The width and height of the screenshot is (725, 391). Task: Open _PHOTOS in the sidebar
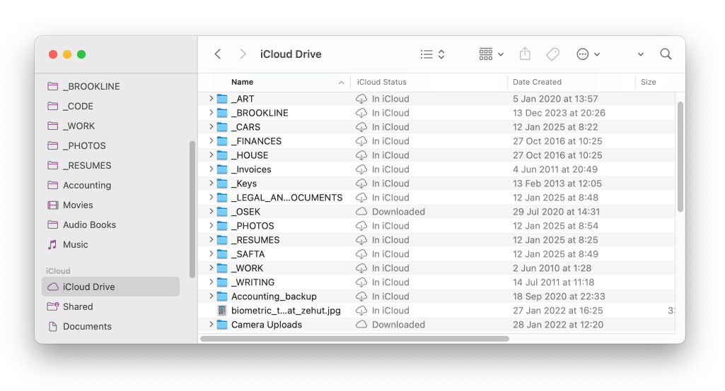[84, 146]
